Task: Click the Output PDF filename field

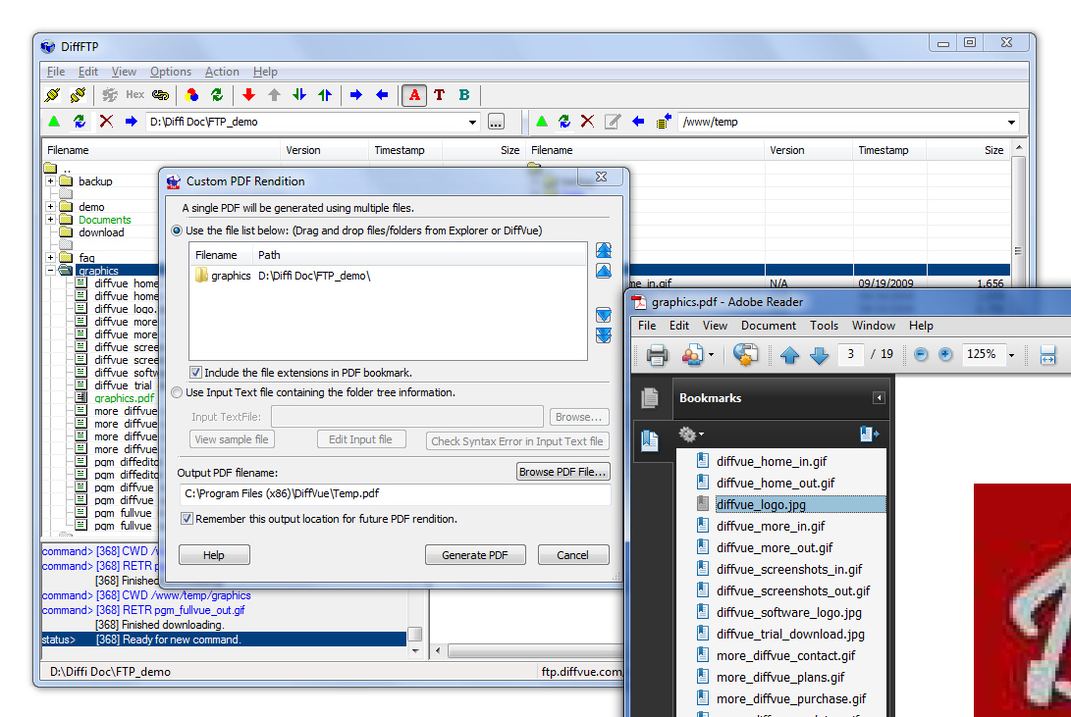Action: pyautogui.click(x=394, y=494)
